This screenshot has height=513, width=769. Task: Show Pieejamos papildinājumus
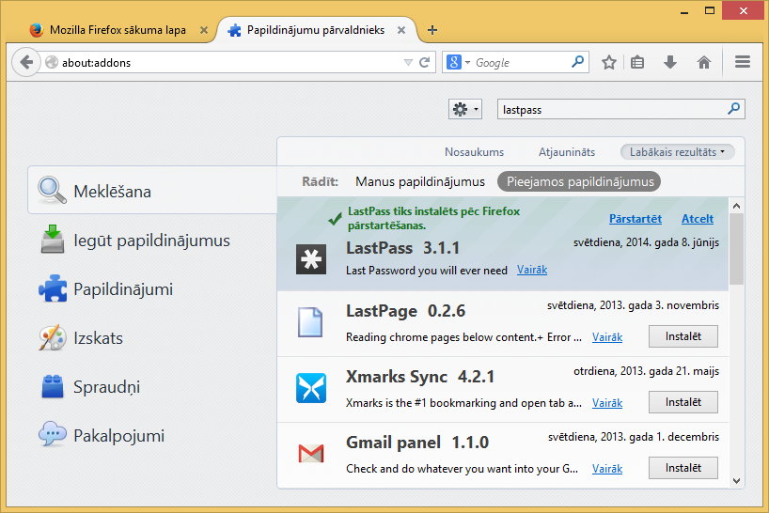pos(579,181)
